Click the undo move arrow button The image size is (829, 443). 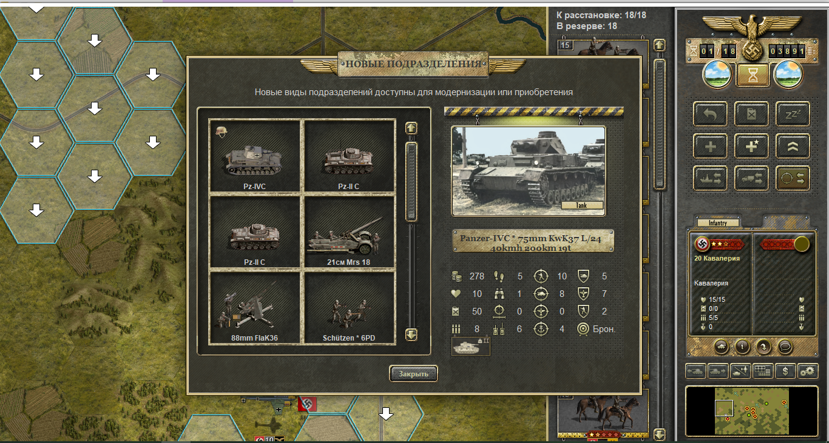pyautogui.click(x=711, y=113)
